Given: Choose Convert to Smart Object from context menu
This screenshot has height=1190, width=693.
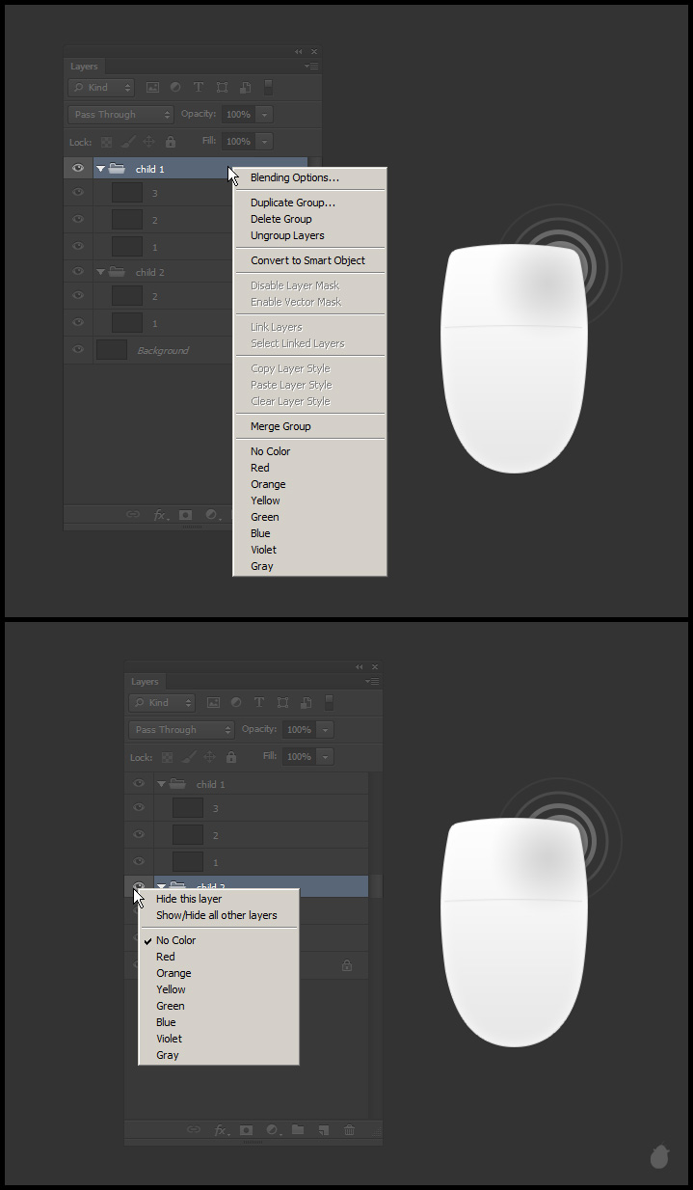Looking at the screenshot, I should 307,260.
